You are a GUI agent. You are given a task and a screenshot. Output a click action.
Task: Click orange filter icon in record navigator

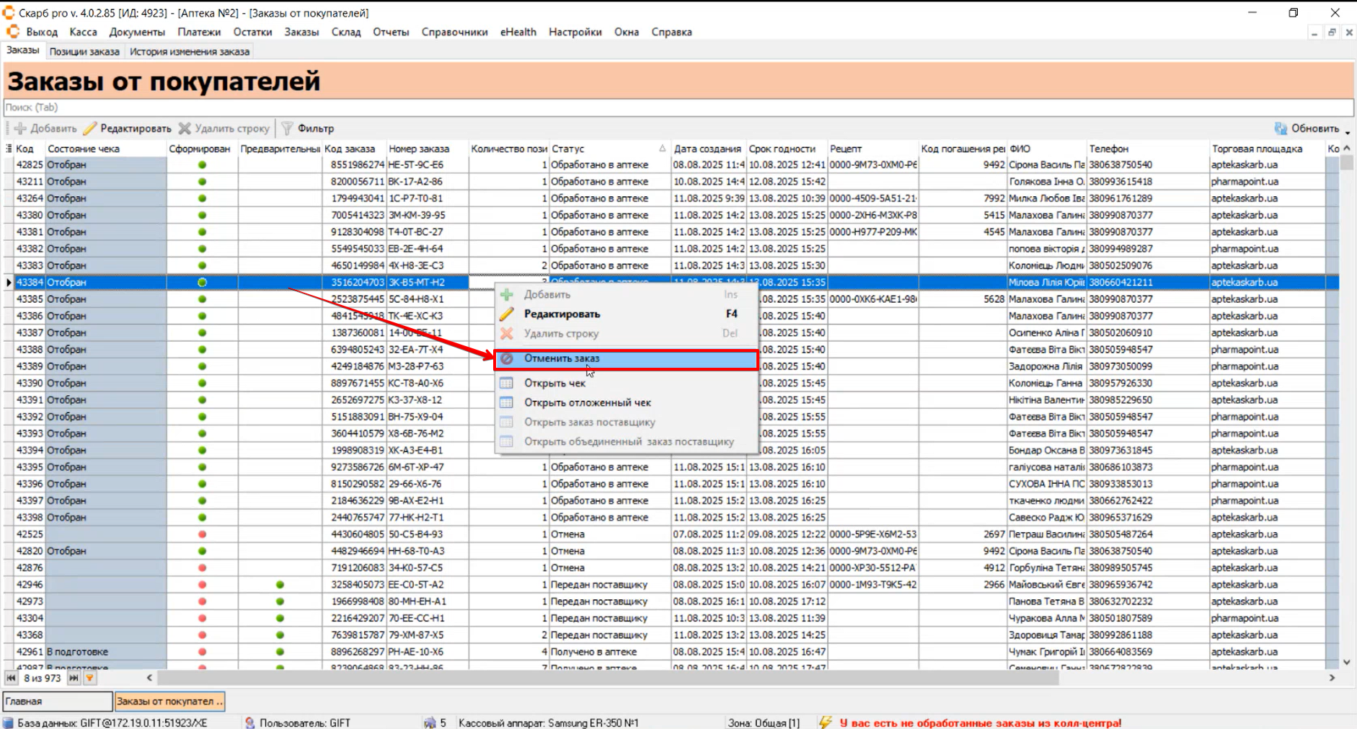[x=89, y=678]
